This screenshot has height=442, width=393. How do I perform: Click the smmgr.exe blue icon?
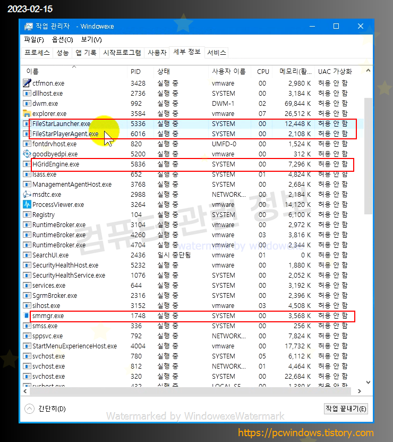(x=27, y=316)
